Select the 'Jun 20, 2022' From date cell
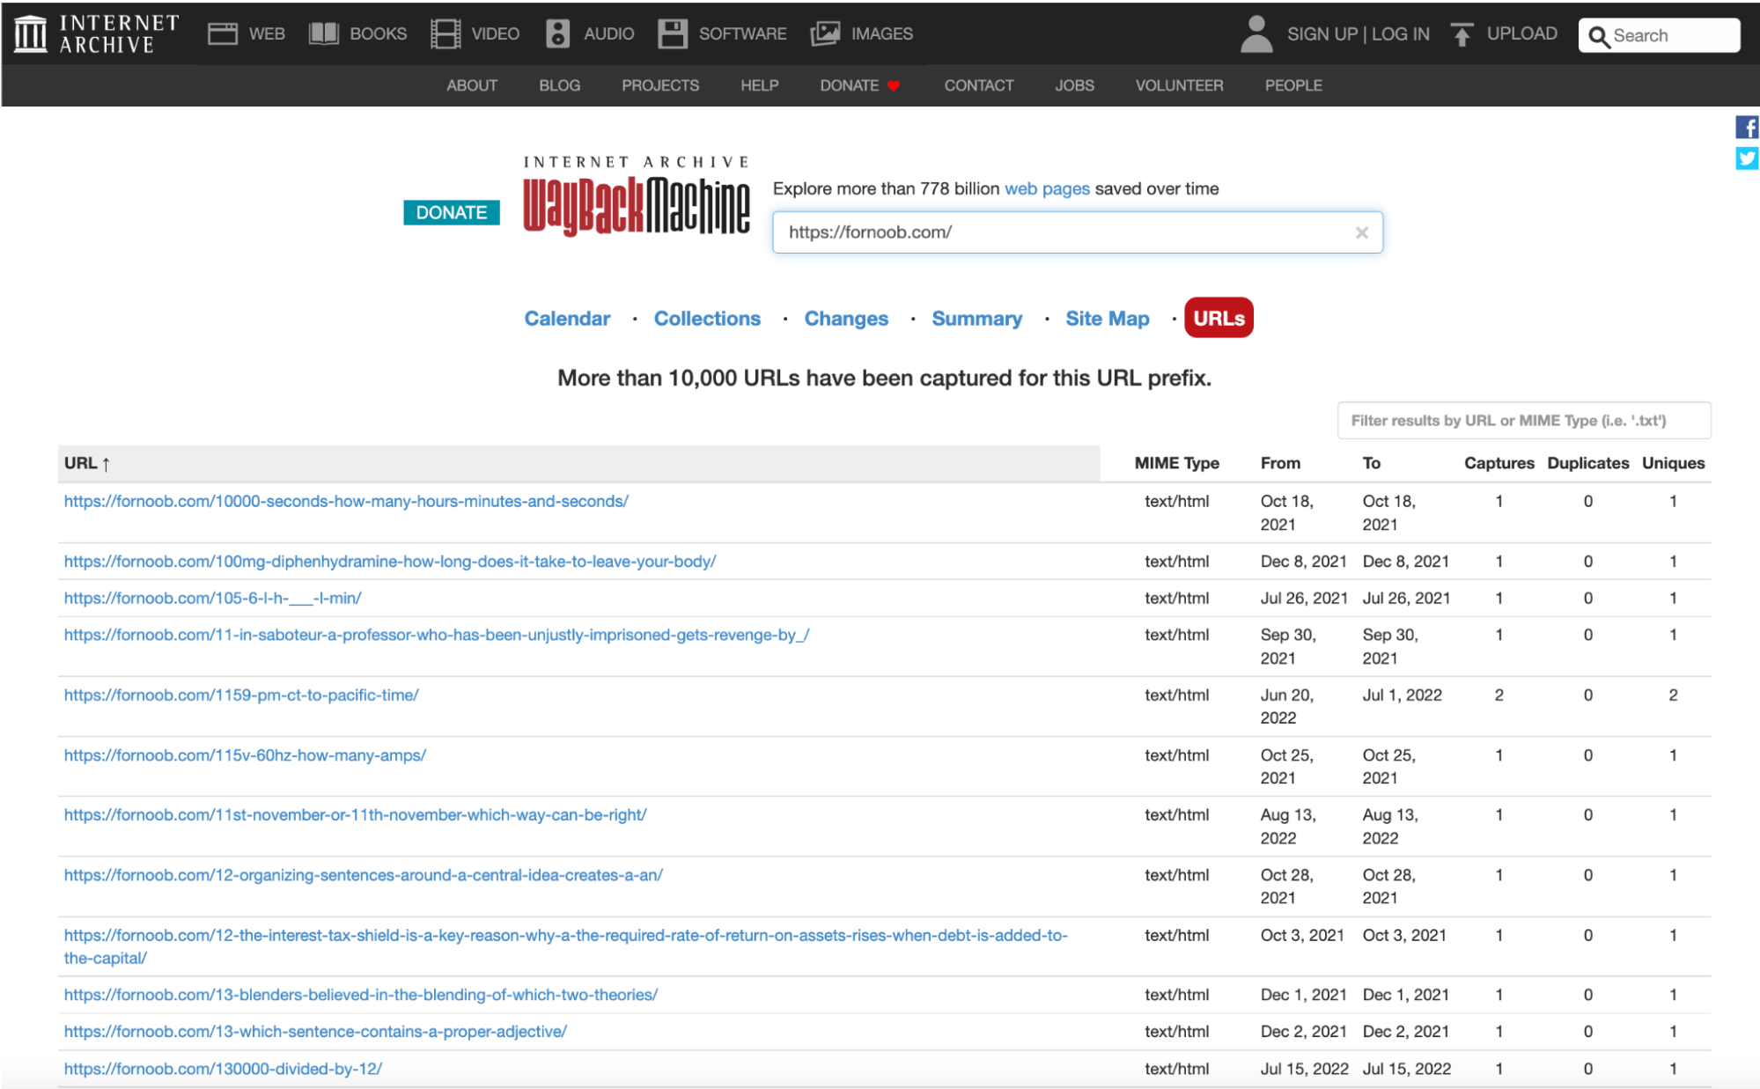 (x=1286, y=706)
